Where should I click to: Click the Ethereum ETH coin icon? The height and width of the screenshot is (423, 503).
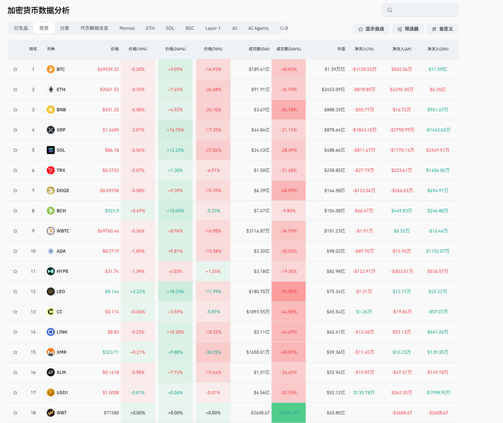pyautogui.click(x=50, y=89)
